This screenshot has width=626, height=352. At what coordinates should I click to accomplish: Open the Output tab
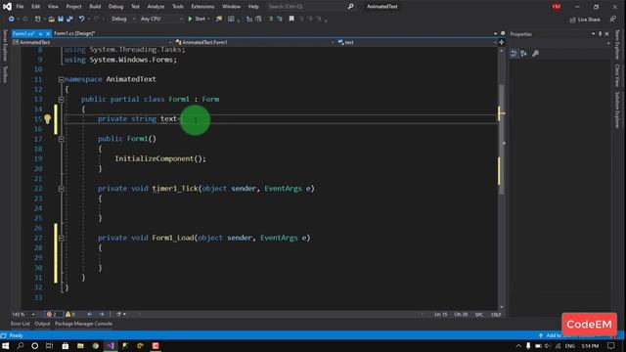(42, 324)
